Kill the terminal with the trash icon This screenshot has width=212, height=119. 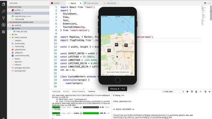196,92
